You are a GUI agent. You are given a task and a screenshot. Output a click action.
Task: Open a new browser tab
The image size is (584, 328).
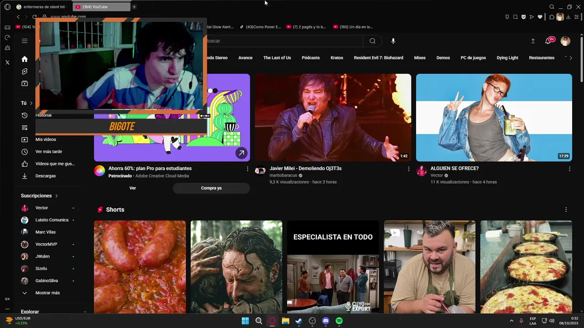point(134,7)
